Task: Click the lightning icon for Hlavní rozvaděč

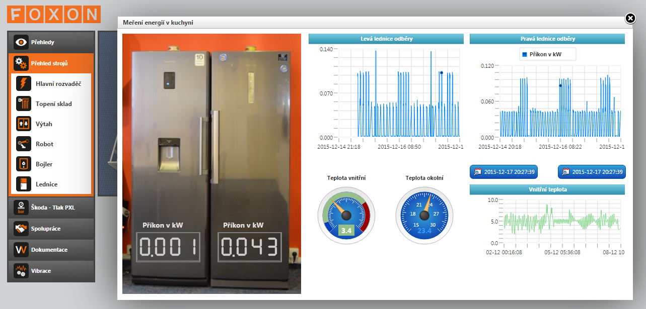Action: tap(23, 83)
